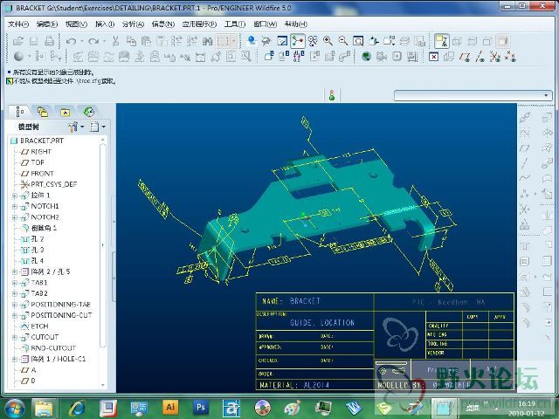Click the Open file toolbar icon
Viewport: 559px width, 419px height.
click(17, 41)
